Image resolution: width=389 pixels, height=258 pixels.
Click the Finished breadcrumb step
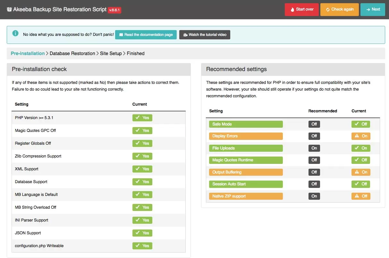point(136,53)
